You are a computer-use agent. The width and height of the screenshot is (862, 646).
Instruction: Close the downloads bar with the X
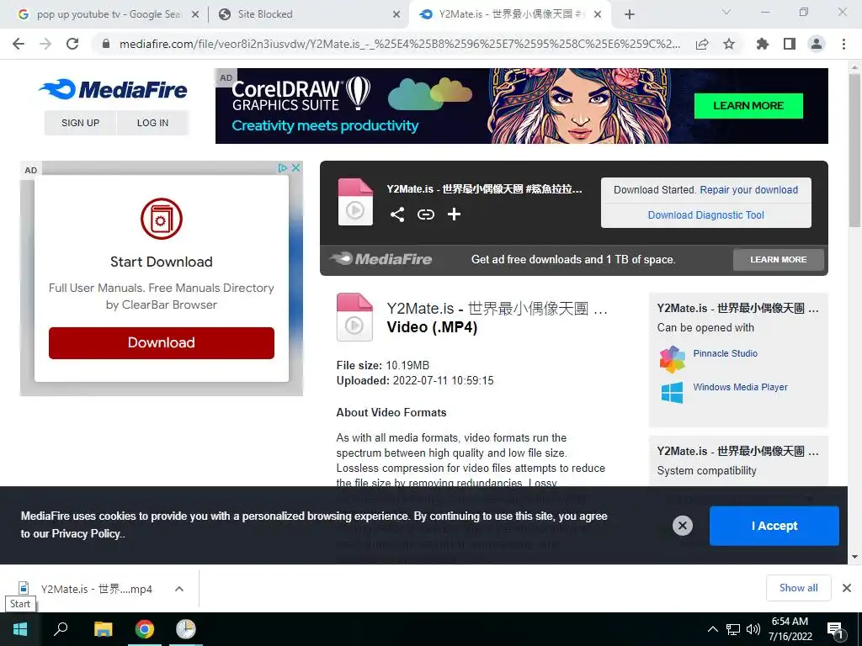[x=847, y=588]
